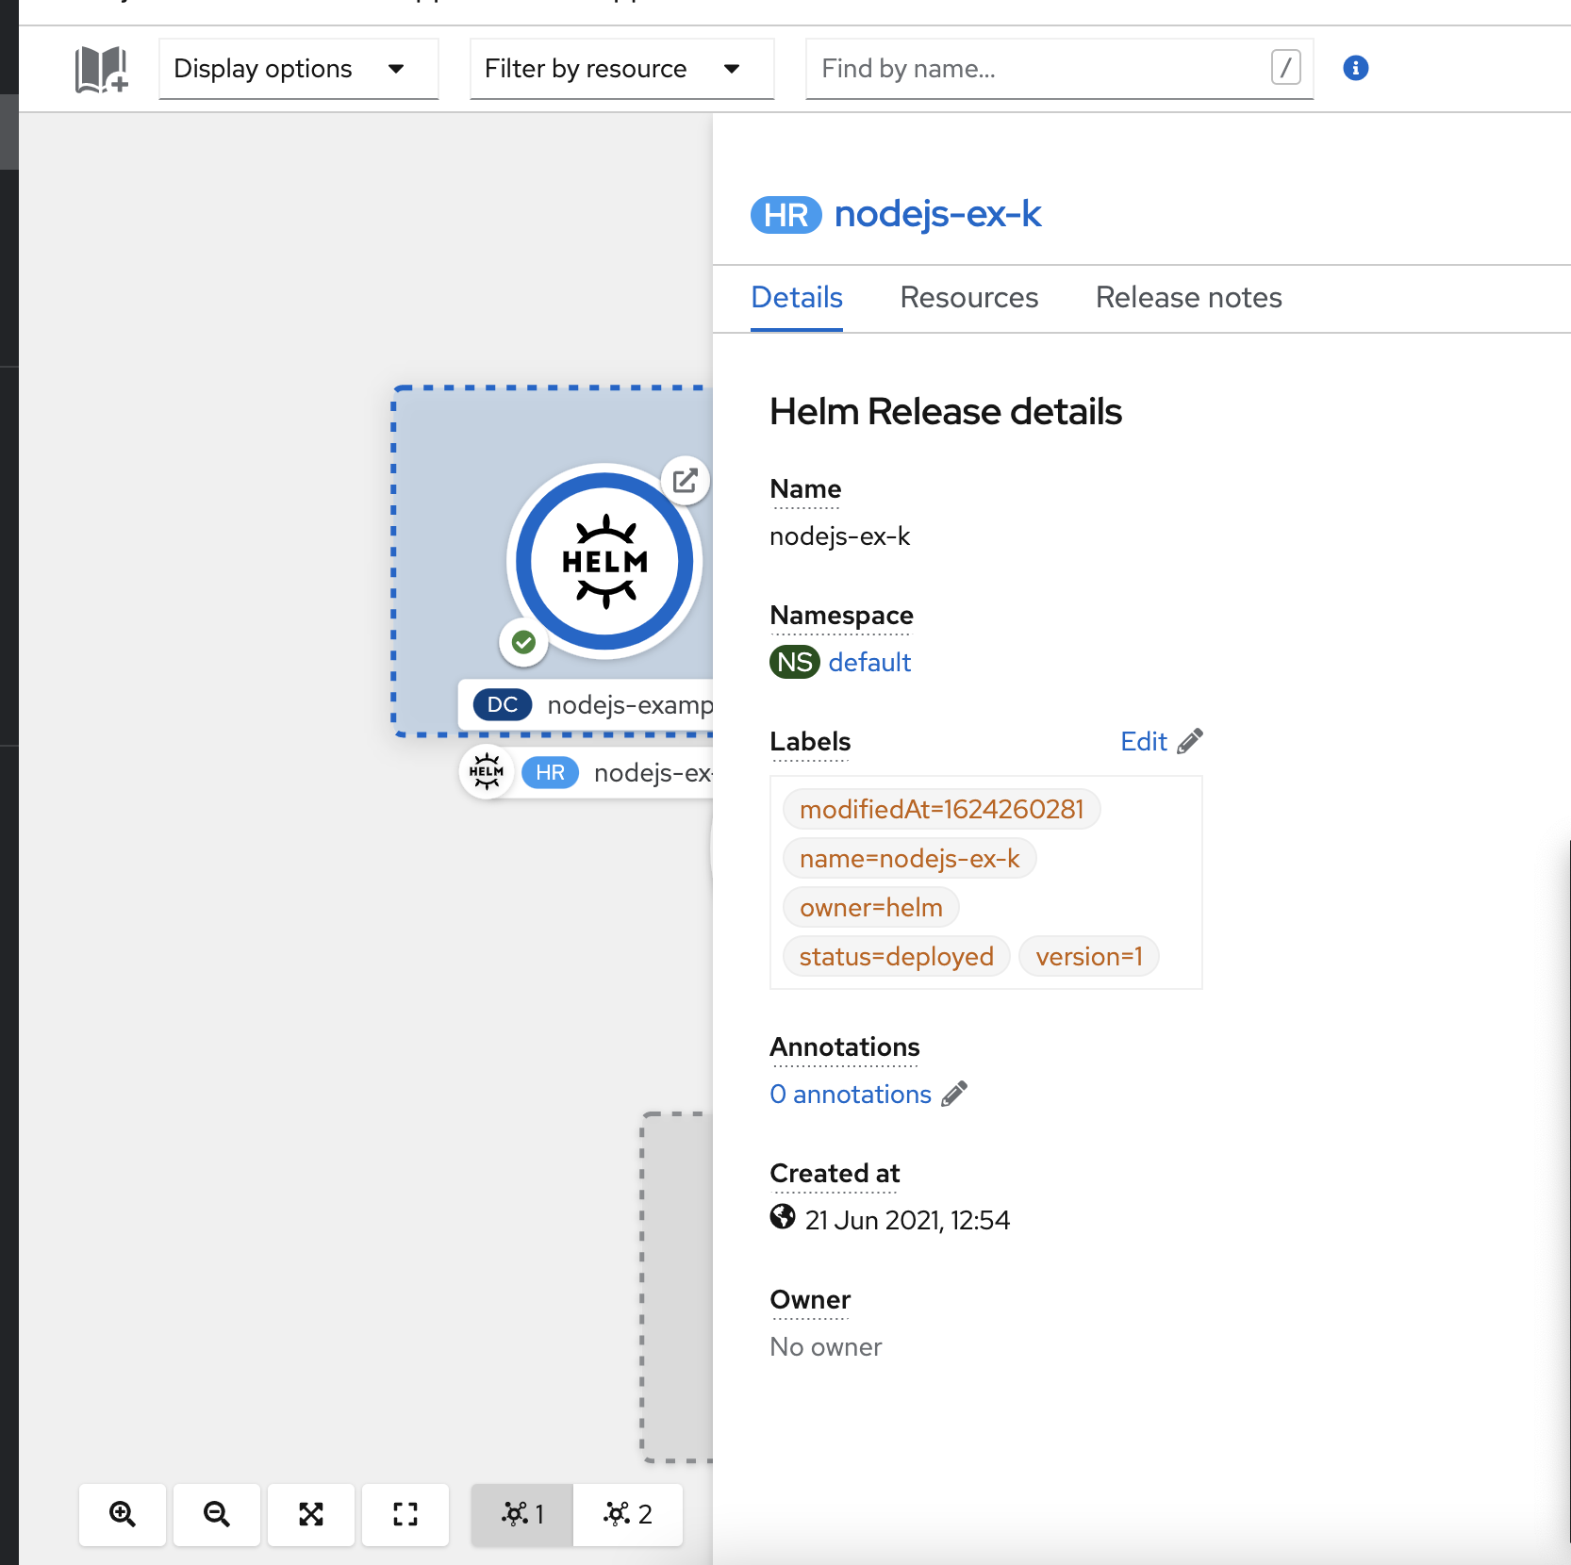1571x1565 pixels.
Task: Click the Namespace field heading
Action: point(841,616)
